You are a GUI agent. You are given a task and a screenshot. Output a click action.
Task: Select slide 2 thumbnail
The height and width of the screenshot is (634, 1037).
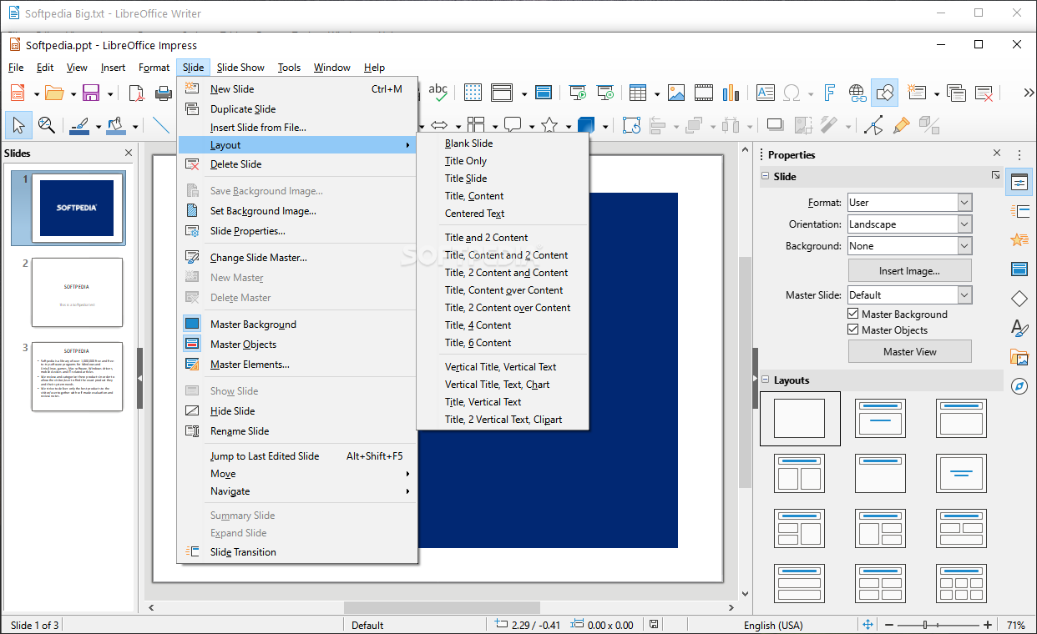click(x=77, y=292)
